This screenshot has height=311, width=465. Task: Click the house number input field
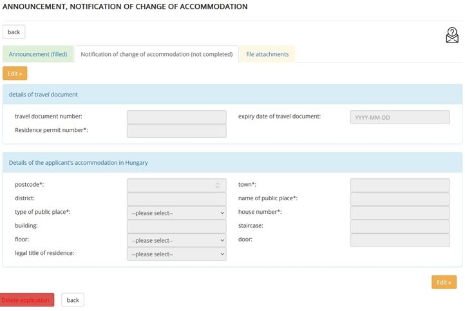tap(400, 212)
